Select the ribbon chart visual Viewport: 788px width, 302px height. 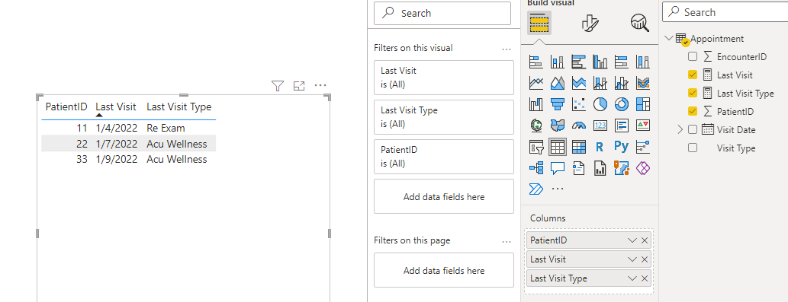pos(643,83)
